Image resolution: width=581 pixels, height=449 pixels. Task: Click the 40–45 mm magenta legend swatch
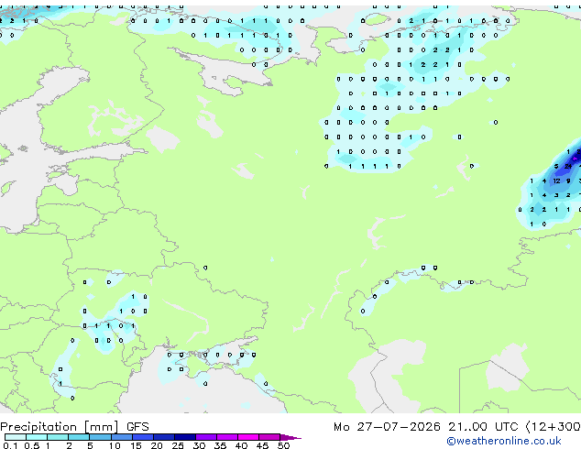[x=248, y=437]
